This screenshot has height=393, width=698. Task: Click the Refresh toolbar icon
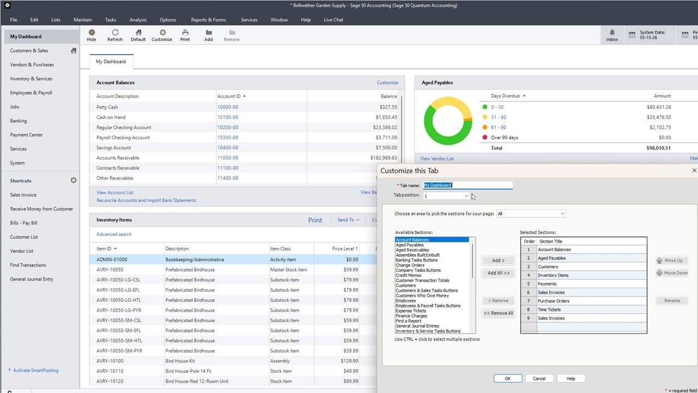115,33
